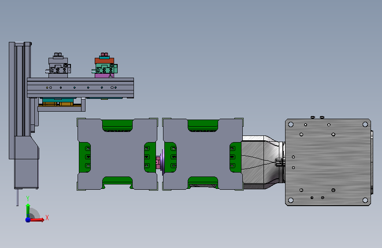Image resolution: width=382 pixels, height=248 pixels.
Task: Select the horizontal aluminum rail with holes
Action: (80, 88)
